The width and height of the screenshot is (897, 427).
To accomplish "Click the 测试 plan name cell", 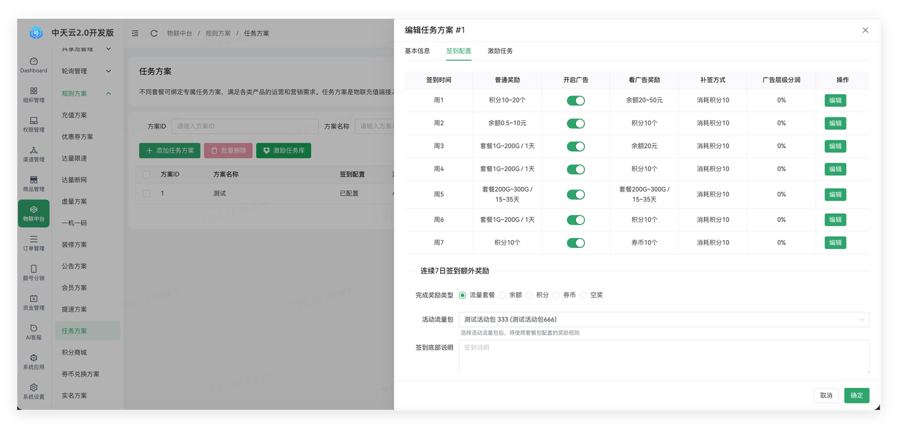I will tap(220, 193).
